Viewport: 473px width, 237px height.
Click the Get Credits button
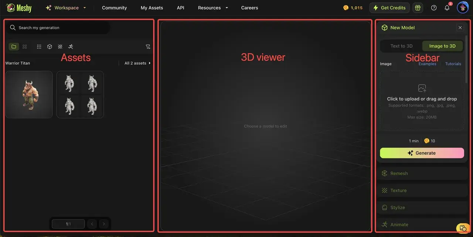tap(389, 8)
